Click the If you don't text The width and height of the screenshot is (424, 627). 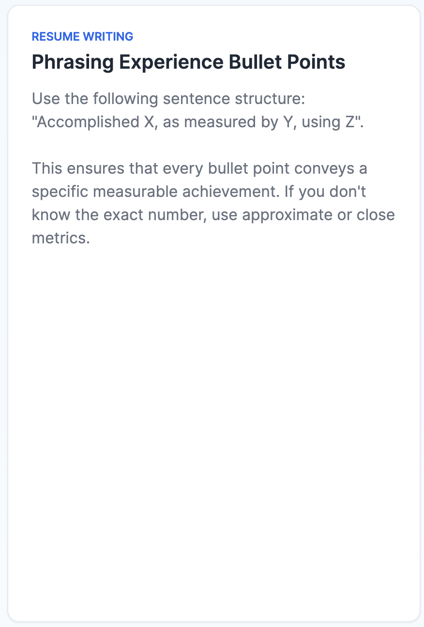[332, 192]
